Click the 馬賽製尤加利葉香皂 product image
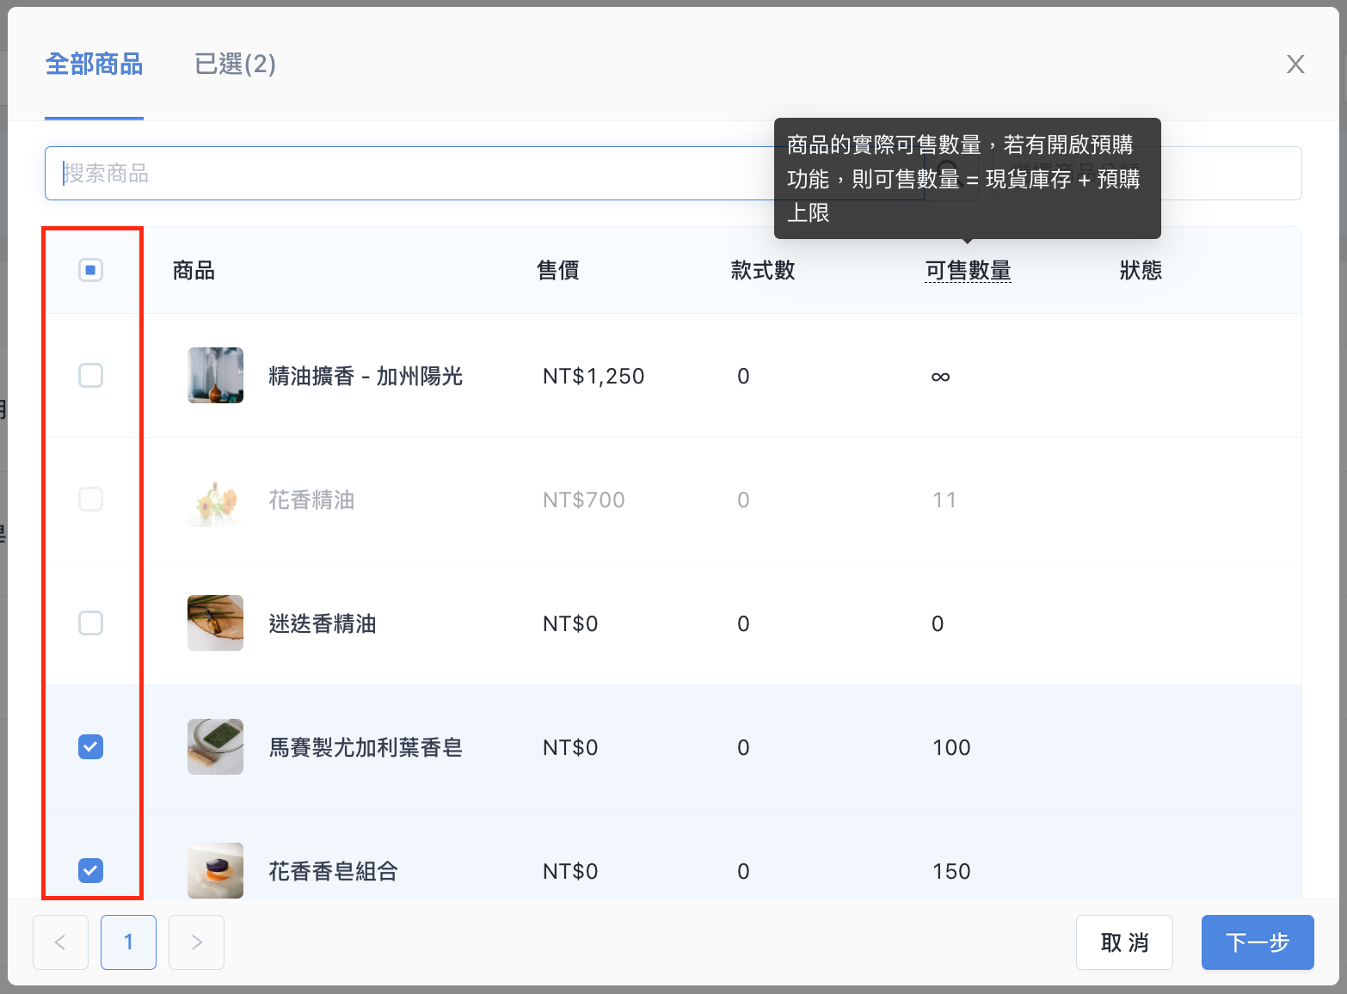 coord(215,747)
